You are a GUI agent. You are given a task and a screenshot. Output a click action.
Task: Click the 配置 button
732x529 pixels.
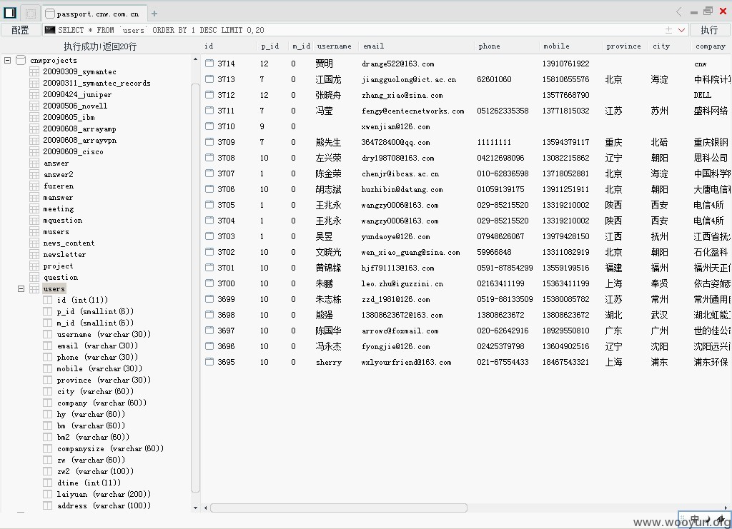point(20,30)
